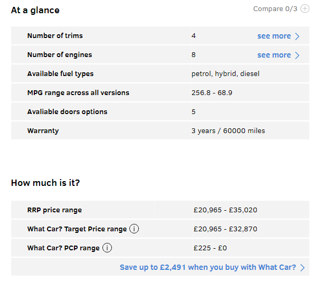Click the Warranty row label

tap(43, 131)
